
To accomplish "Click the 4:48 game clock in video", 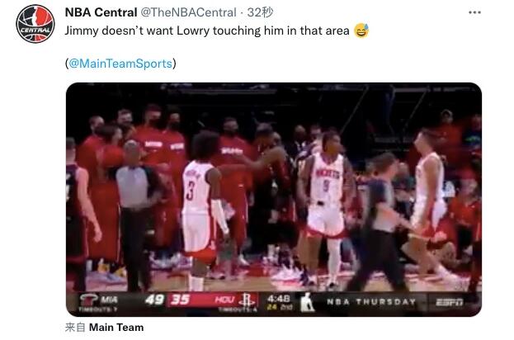I will tap(279, 299).
